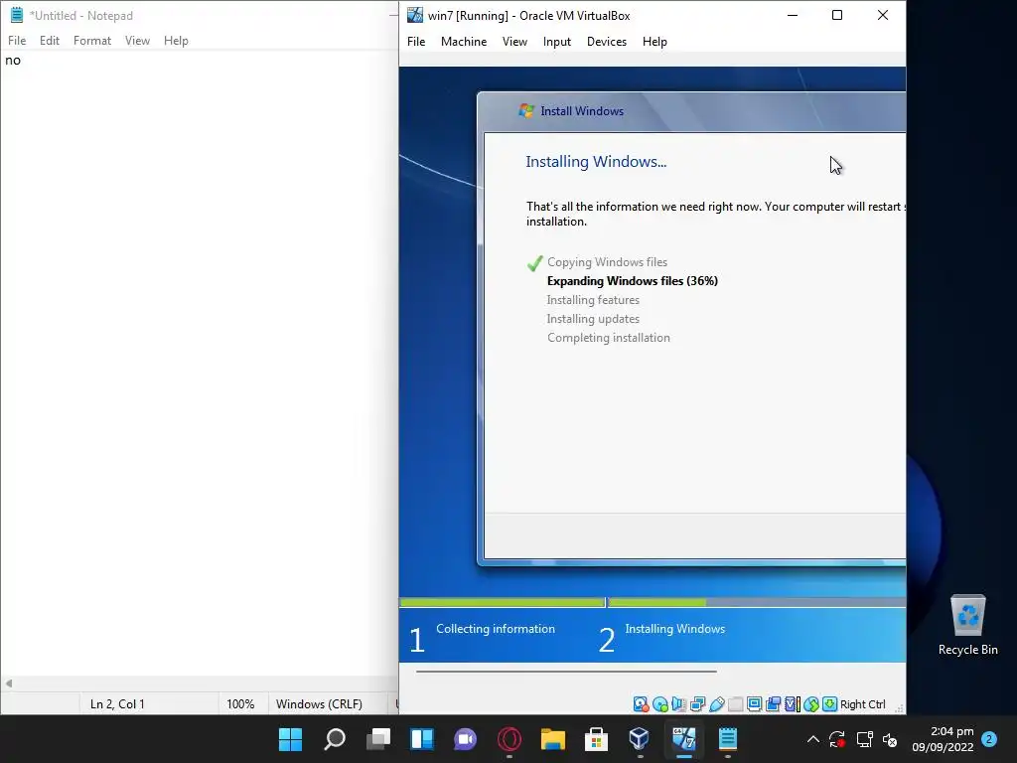1017x763 pixels.
Task: Show hidden tray icons chevron
Action: (812, 739)
